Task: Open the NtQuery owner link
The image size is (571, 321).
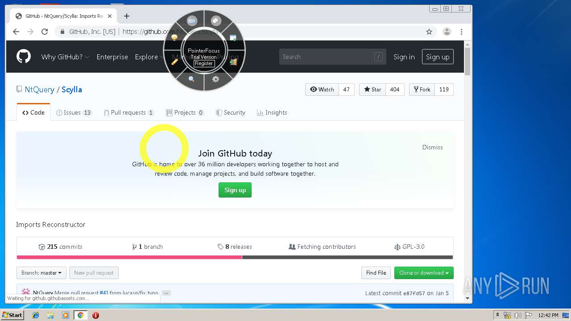Action: point(39,90)
